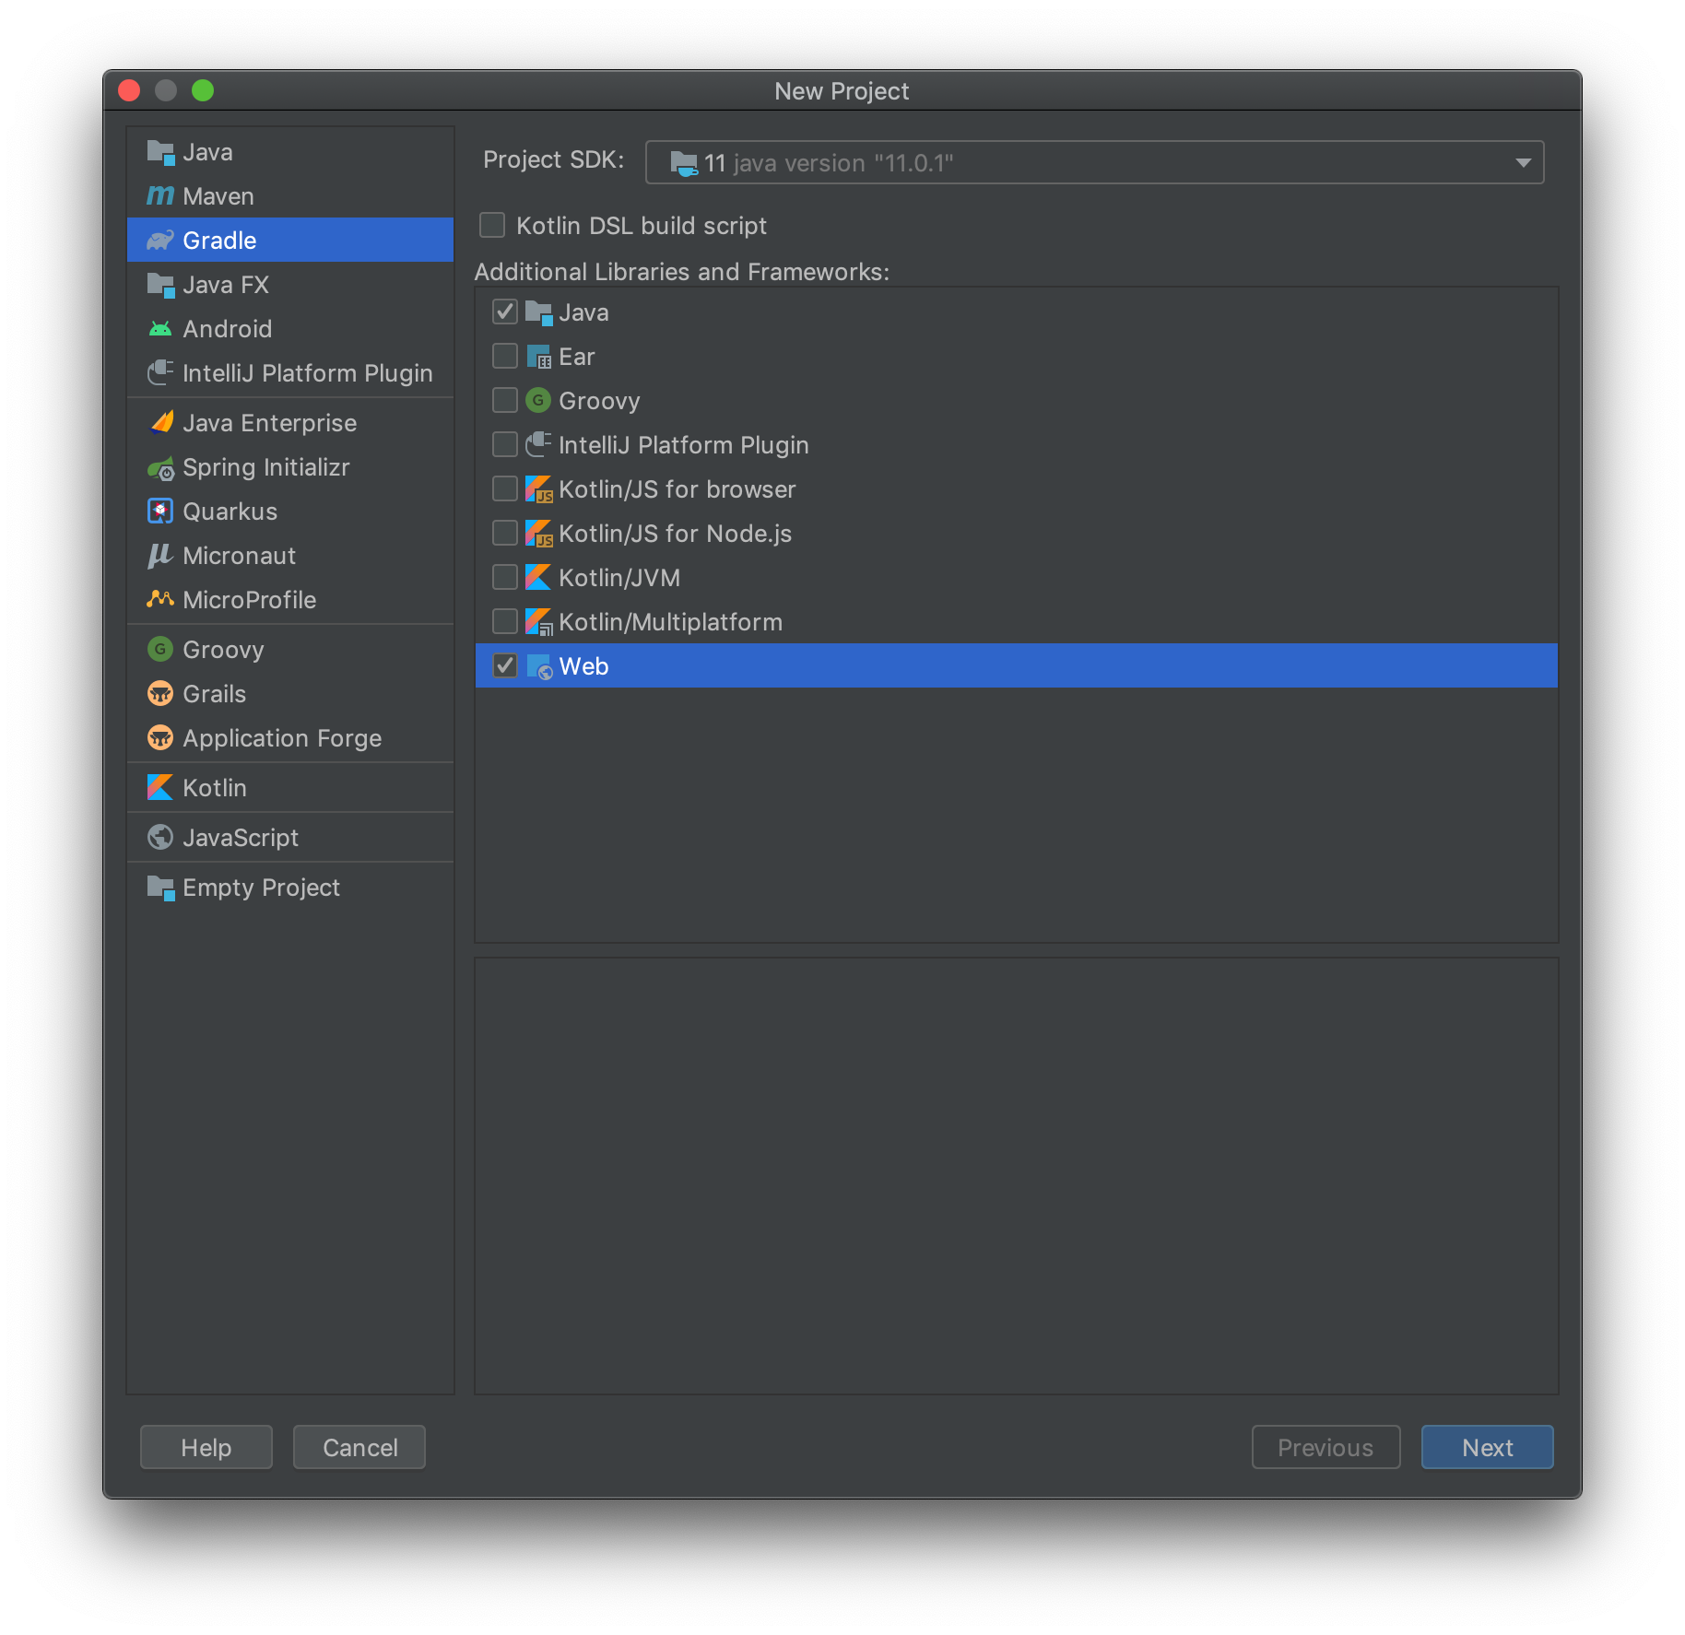Select Application Forge label
The image size is (1685, 1635).
click(x=282, y=738)
